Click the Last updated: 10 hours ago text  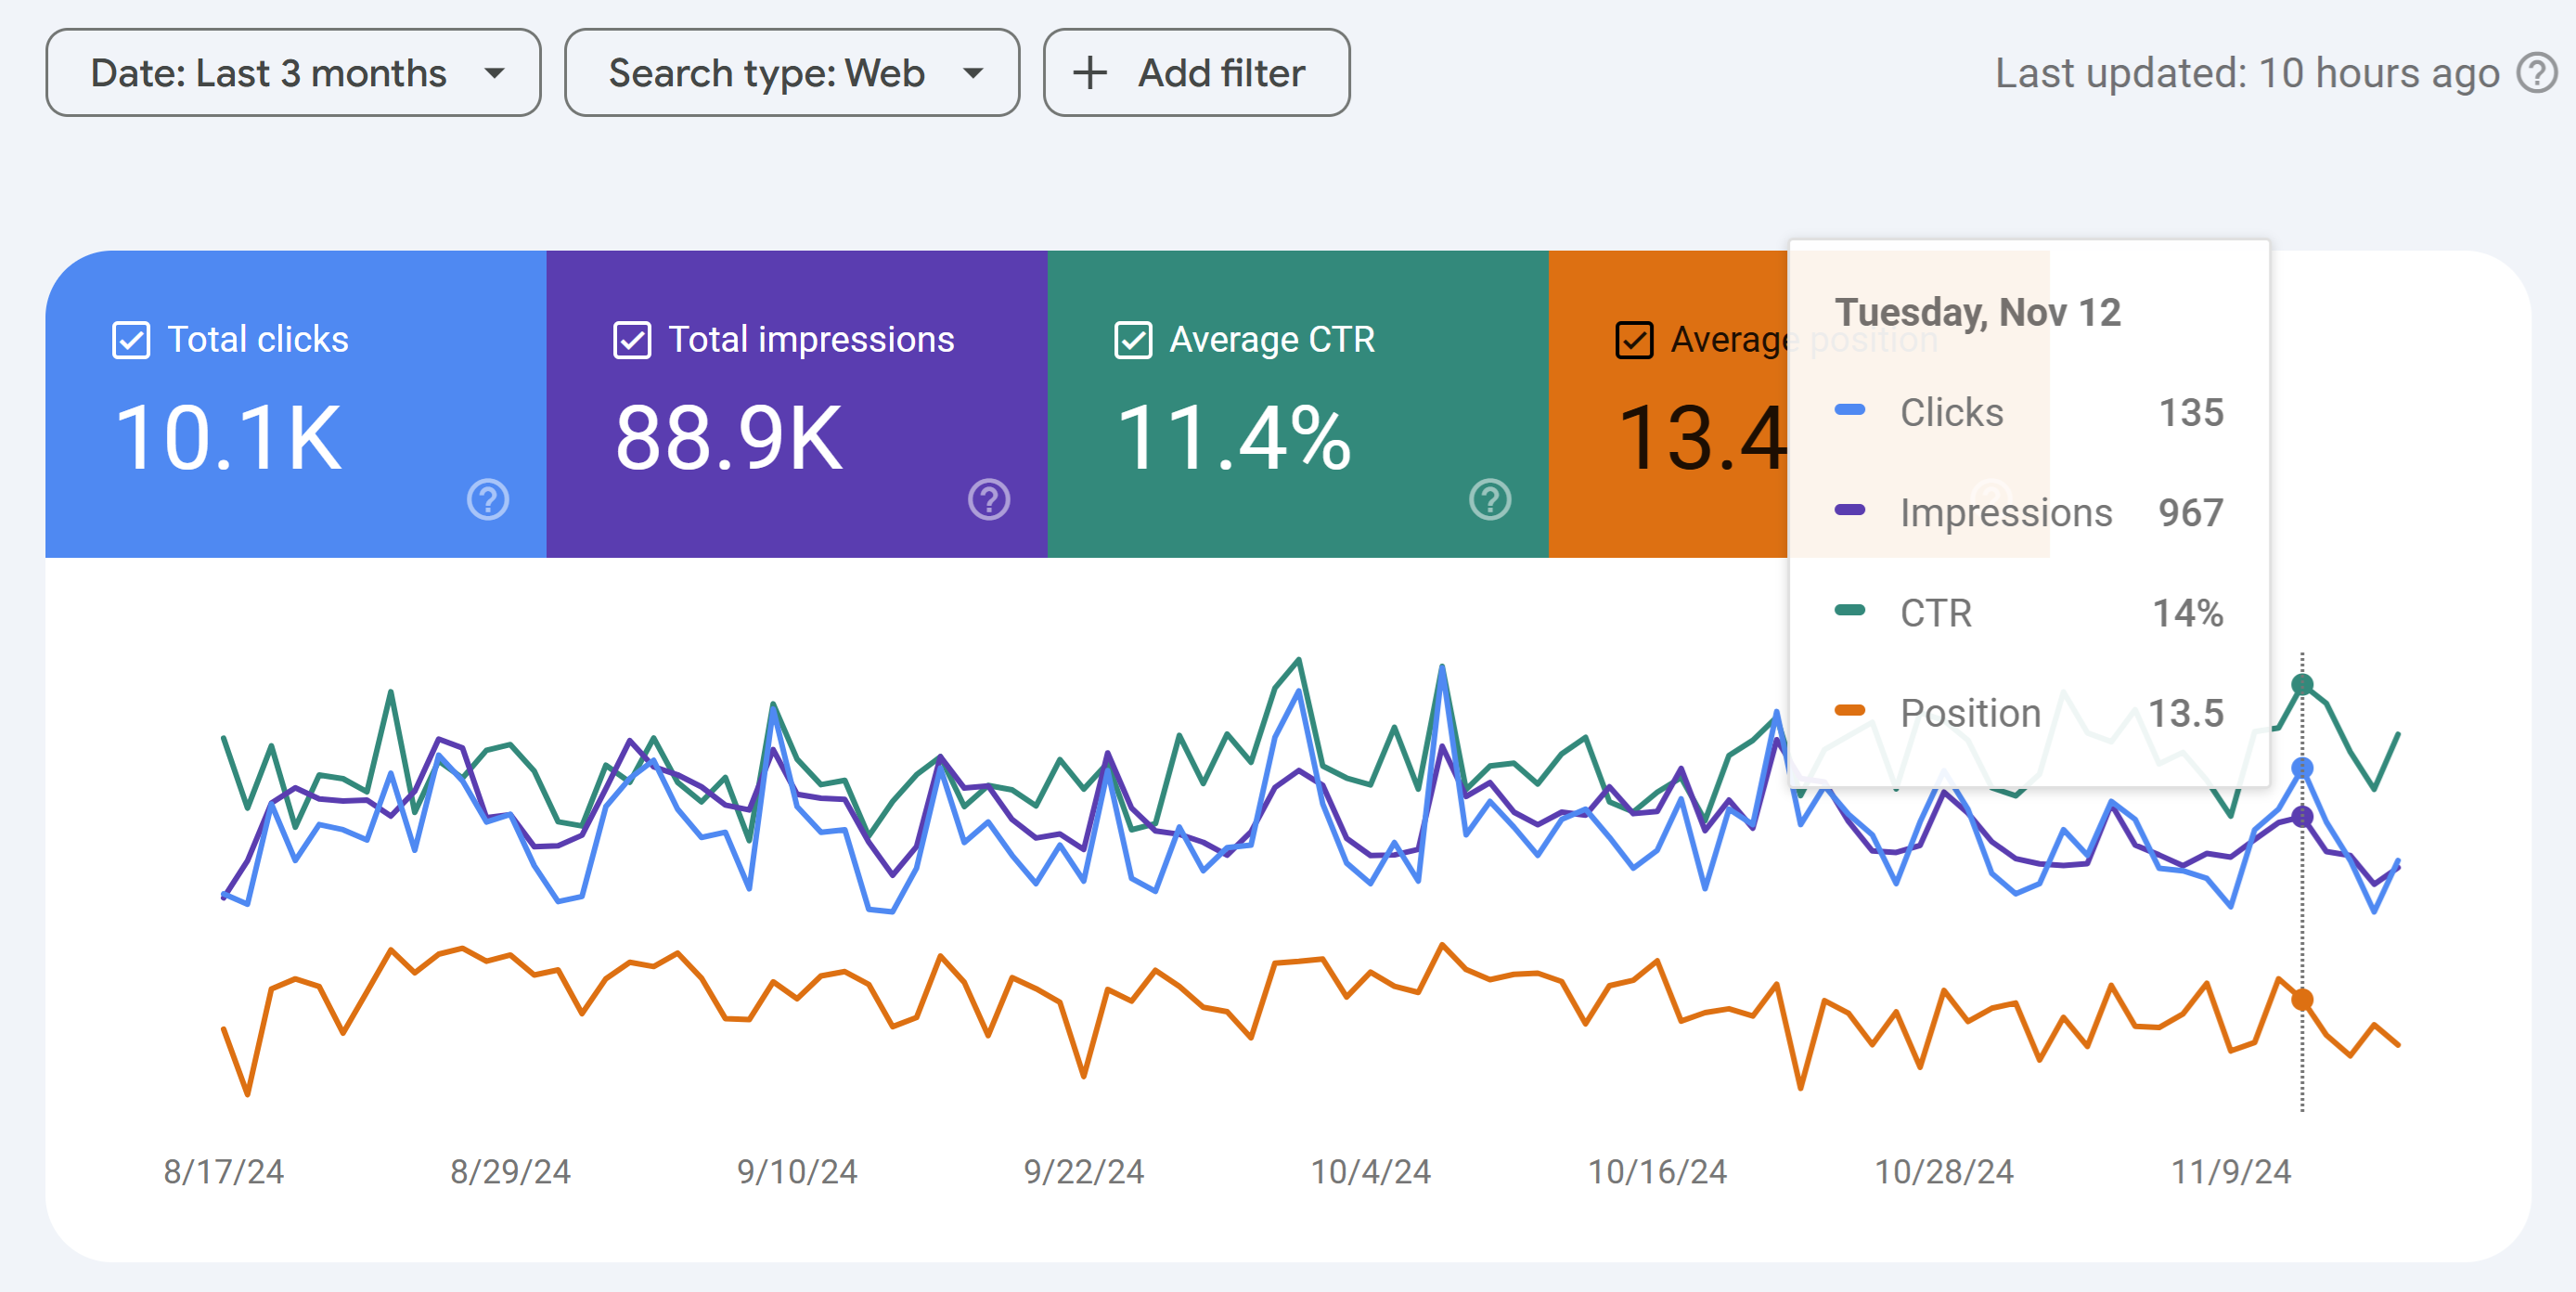(x=2247, y=74)
